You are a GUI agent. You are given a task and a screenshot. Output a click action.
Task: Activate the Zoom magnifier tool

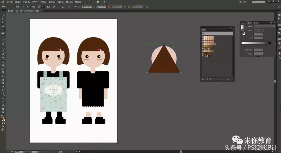3,112
